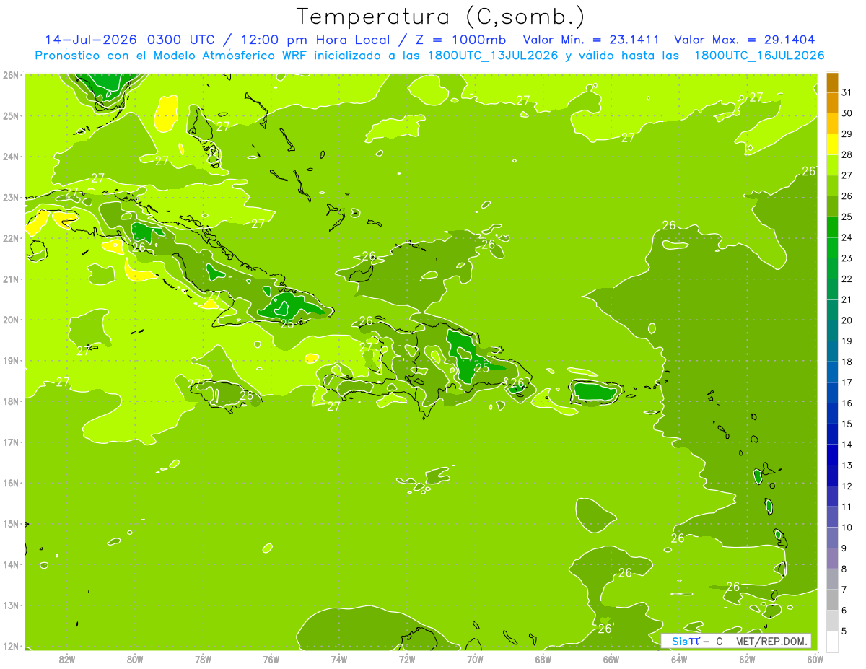Click longitude axis label '64W'
This screenshot has height=669, width=866.
coord(679,659)
